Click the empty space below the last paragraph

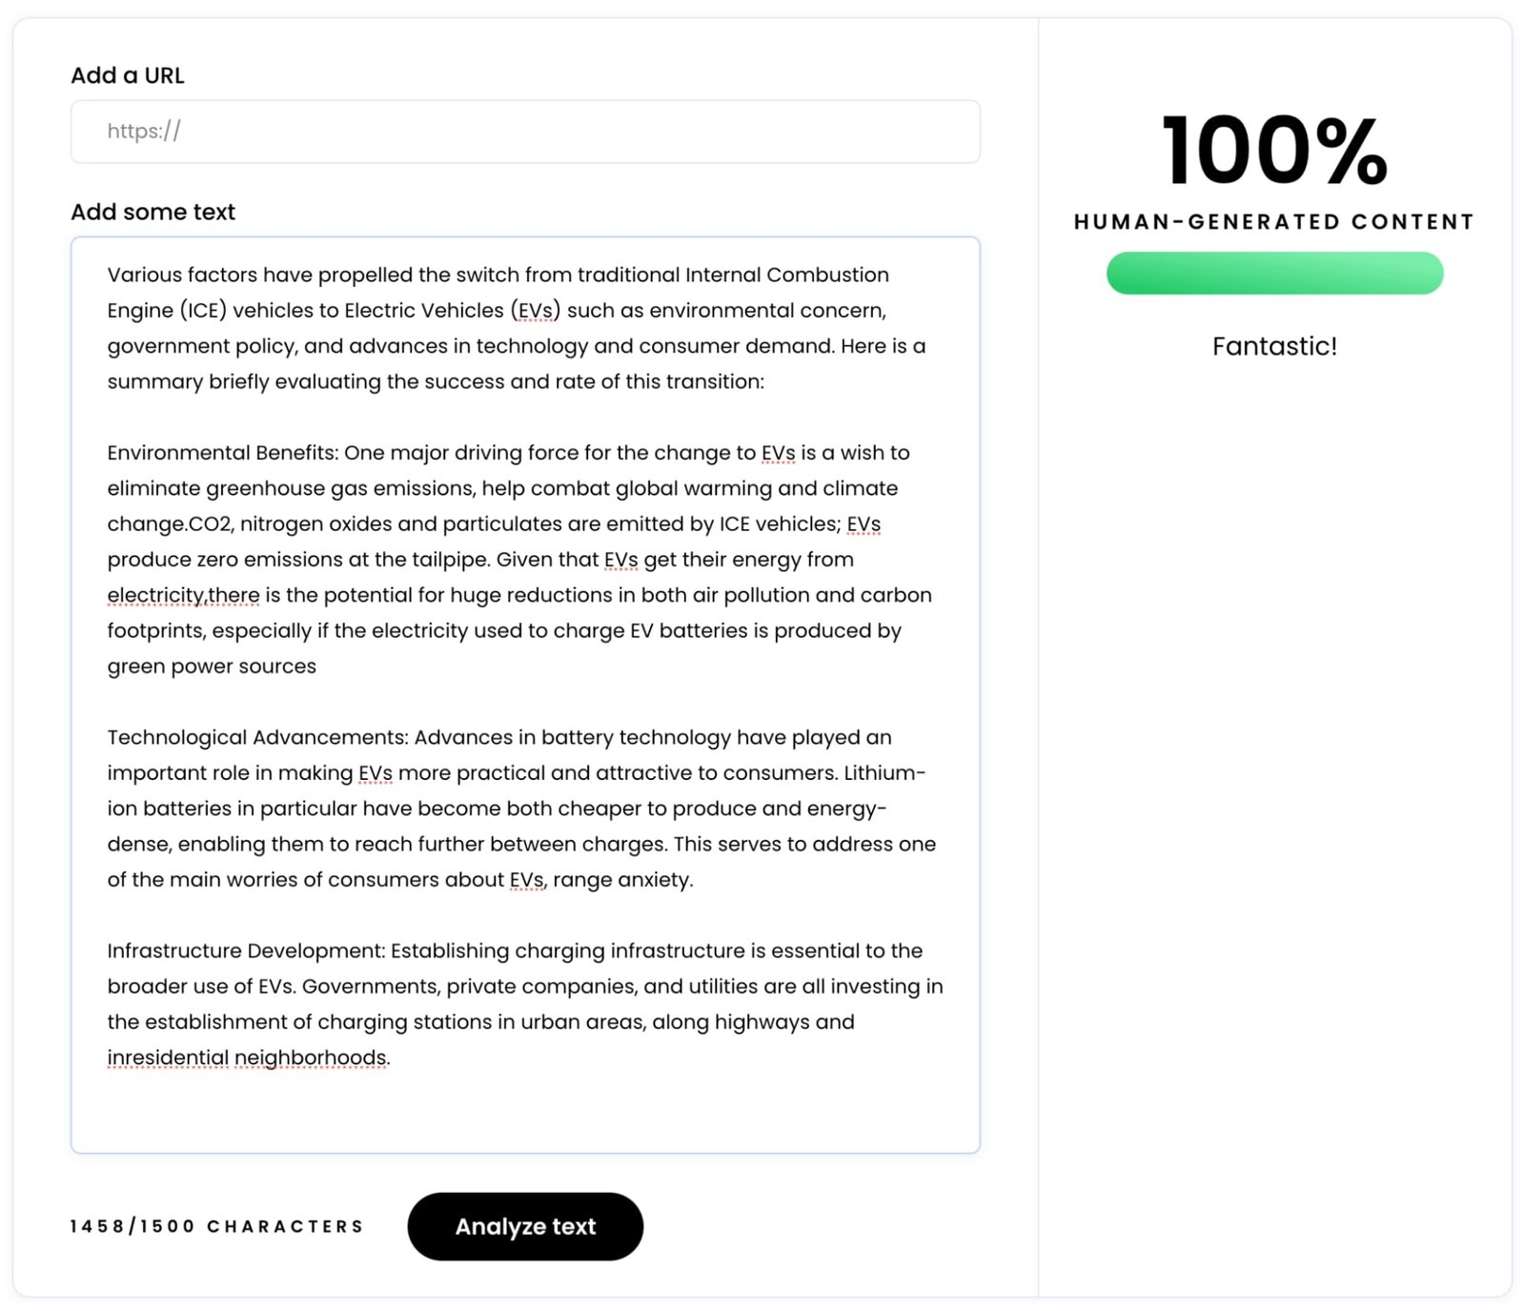(x=524, y=1111)
